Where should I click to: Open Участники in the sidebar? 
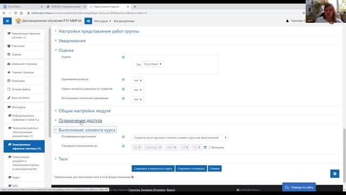(24, 46)
